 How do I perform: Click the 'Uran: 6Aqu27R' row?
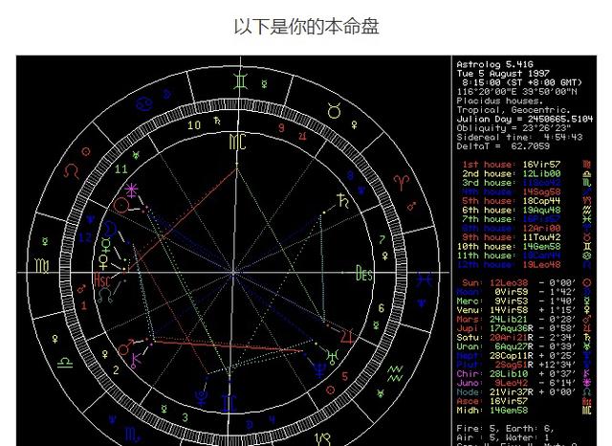point(524,346)
